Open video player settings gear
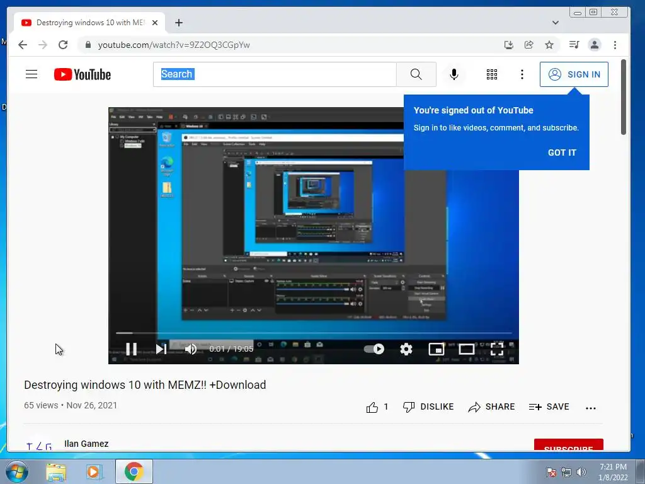This screenshot has height=484, width=645. point(406,349)
